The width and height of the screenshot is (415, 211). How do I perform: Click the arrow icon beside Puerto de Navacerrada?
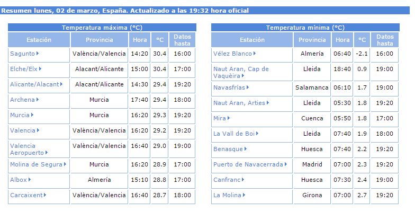coord(286,164)
